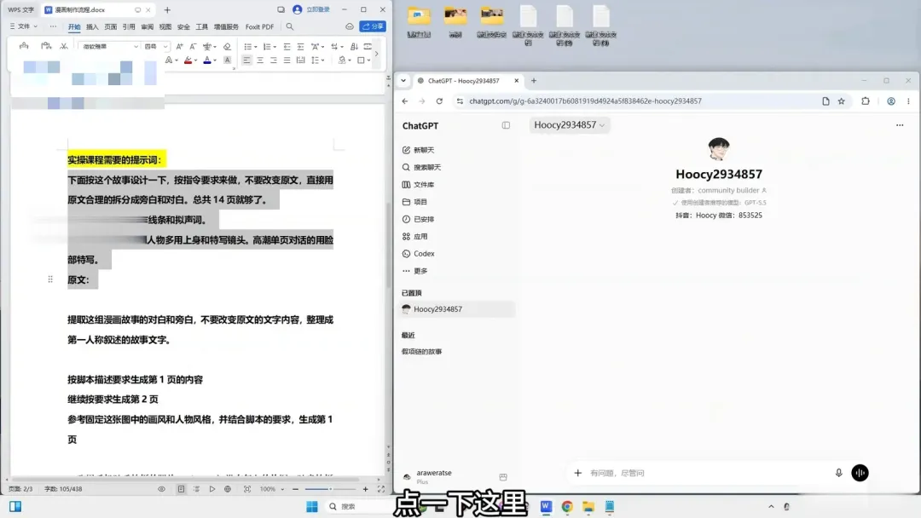The width and height of the screenshot is (921, 518).
Task: Increase paragraph indent in WPS
Action: point(300,46)
